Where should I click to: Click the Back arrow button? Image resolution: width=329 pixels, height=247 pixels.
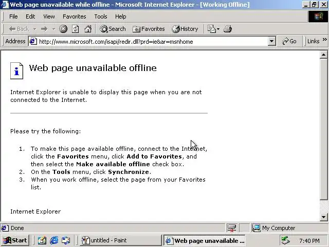19,29
